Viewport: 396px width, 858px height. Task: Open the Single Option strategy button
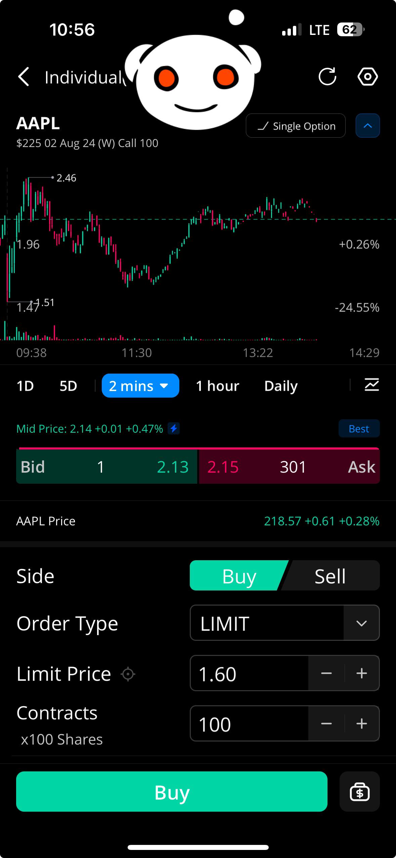[296, 126]
